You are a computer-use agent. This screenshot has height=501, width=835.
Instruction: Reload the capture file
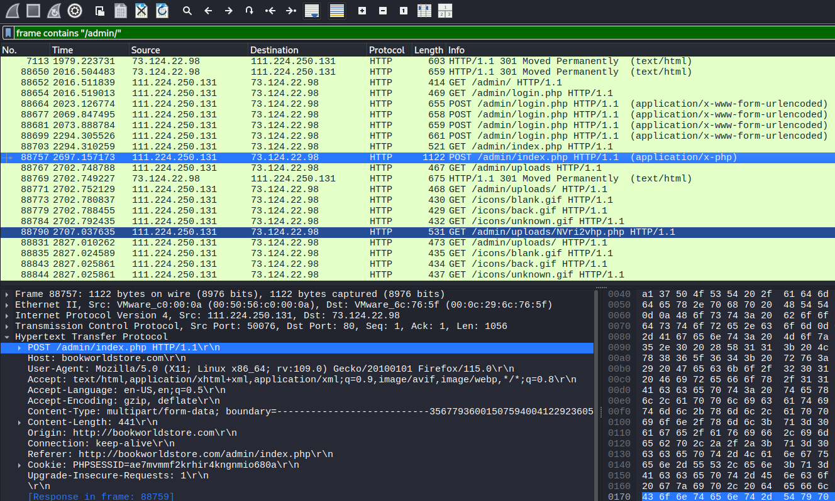point(162,11)
